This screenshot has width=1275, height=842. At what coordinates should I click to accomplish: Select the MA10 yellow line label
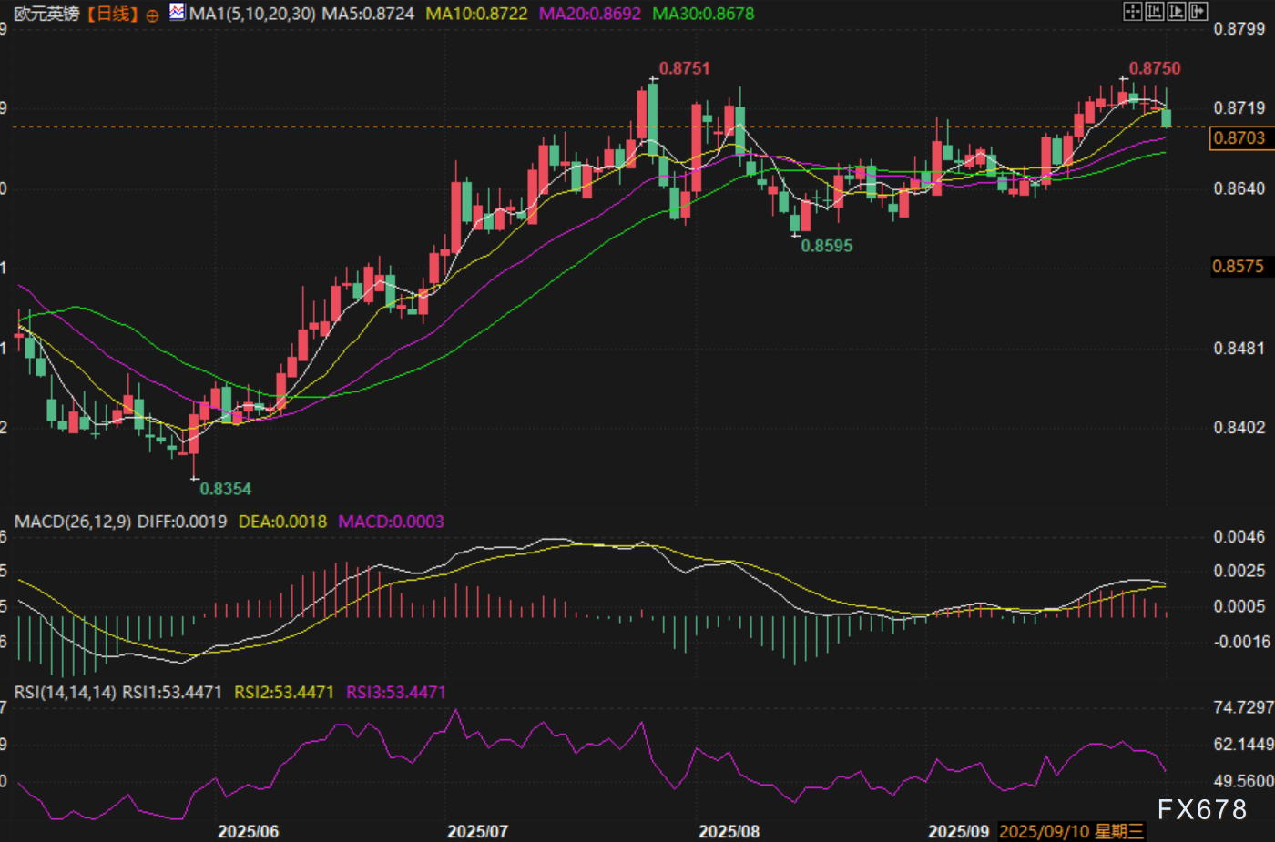coord(476,14)
